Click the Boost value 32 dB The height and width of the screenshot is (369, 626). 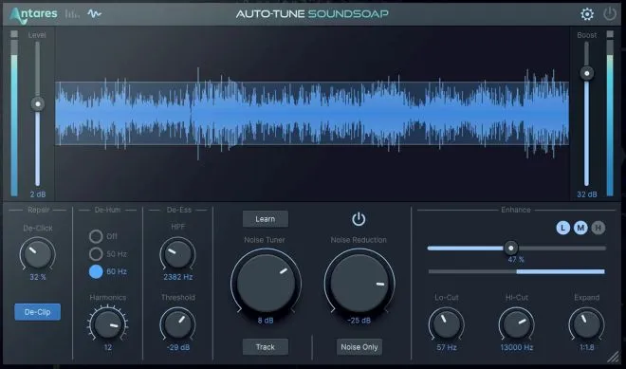click(x=587, y=194)
